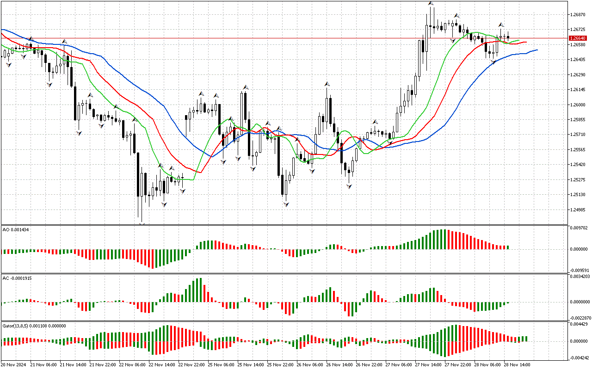Click the AO scale maximum 0.009702
Image resolution: width=592 pixels, height=370 pixels.
579,228
